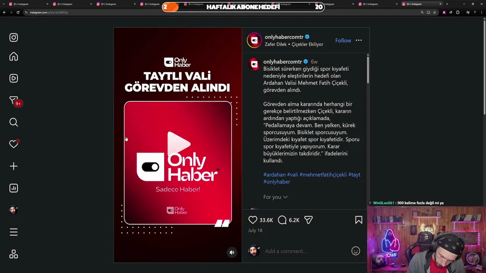The height and width of the screenshot is (273, 486).
Task: Open Messages with the 9+ badge
Action: tap(14, 101)
